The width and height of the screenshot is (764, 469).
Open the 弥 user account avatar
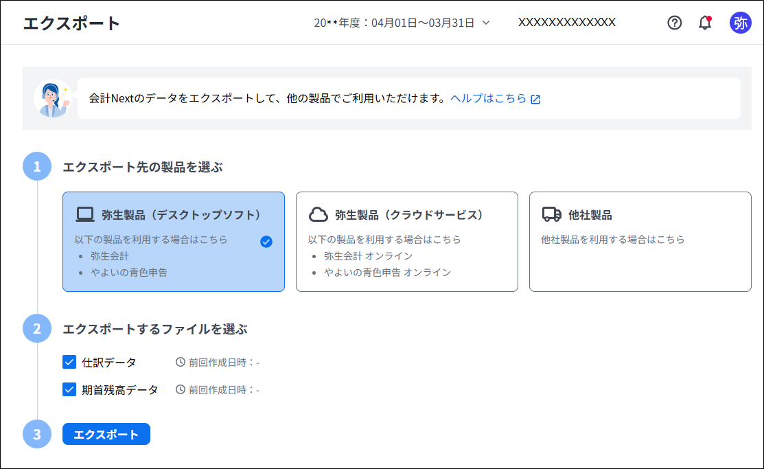740,23
